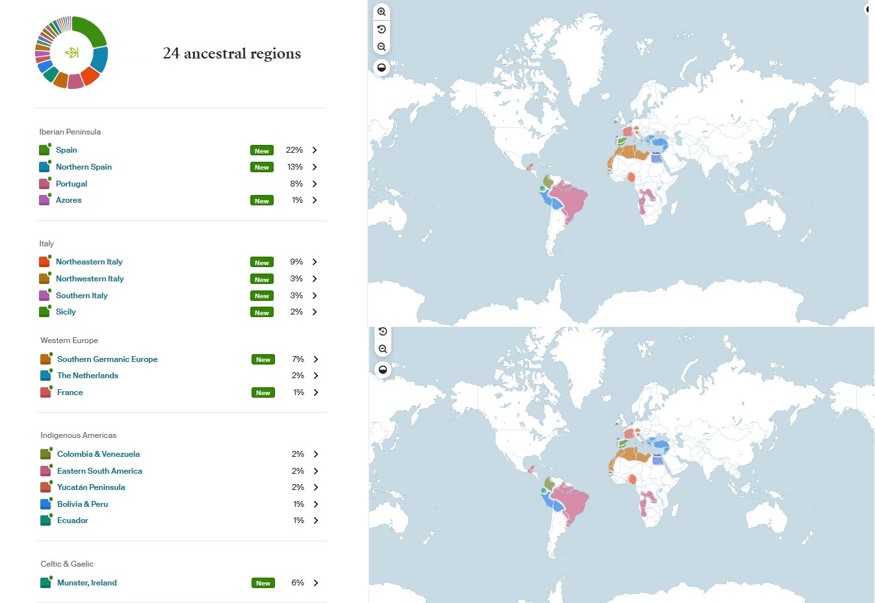This screenshot has width=875, height=603.
Task: Click the upper map zoom out icon
Action: [382, 47]
